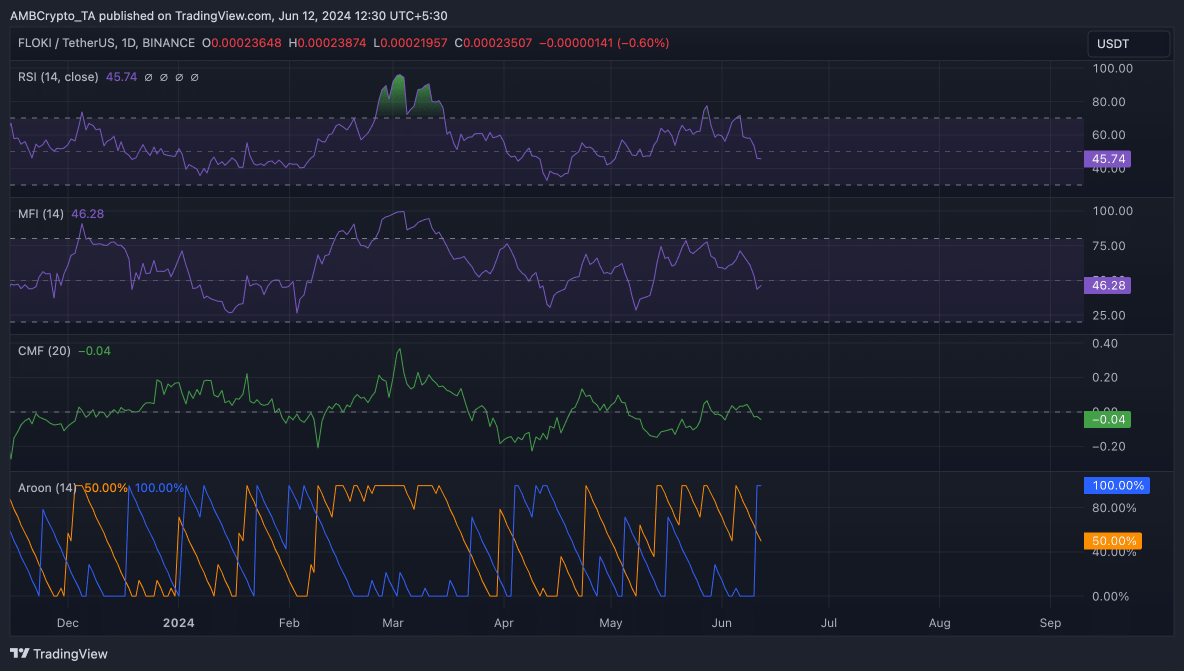Click the Sep label on time axis
The height and width of the screenshot is (671, 1184).
[1050, 623]
